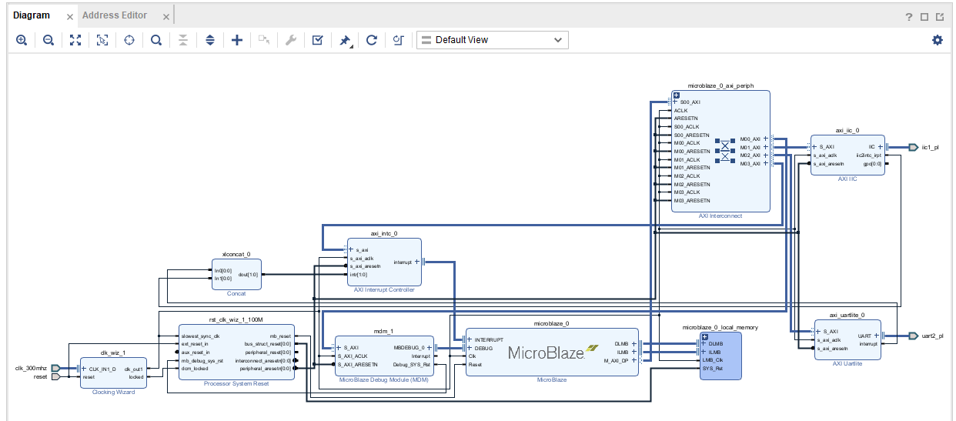Open the Search magnifier tool
The height and width of the screenshot is (421, 956).
156,40
